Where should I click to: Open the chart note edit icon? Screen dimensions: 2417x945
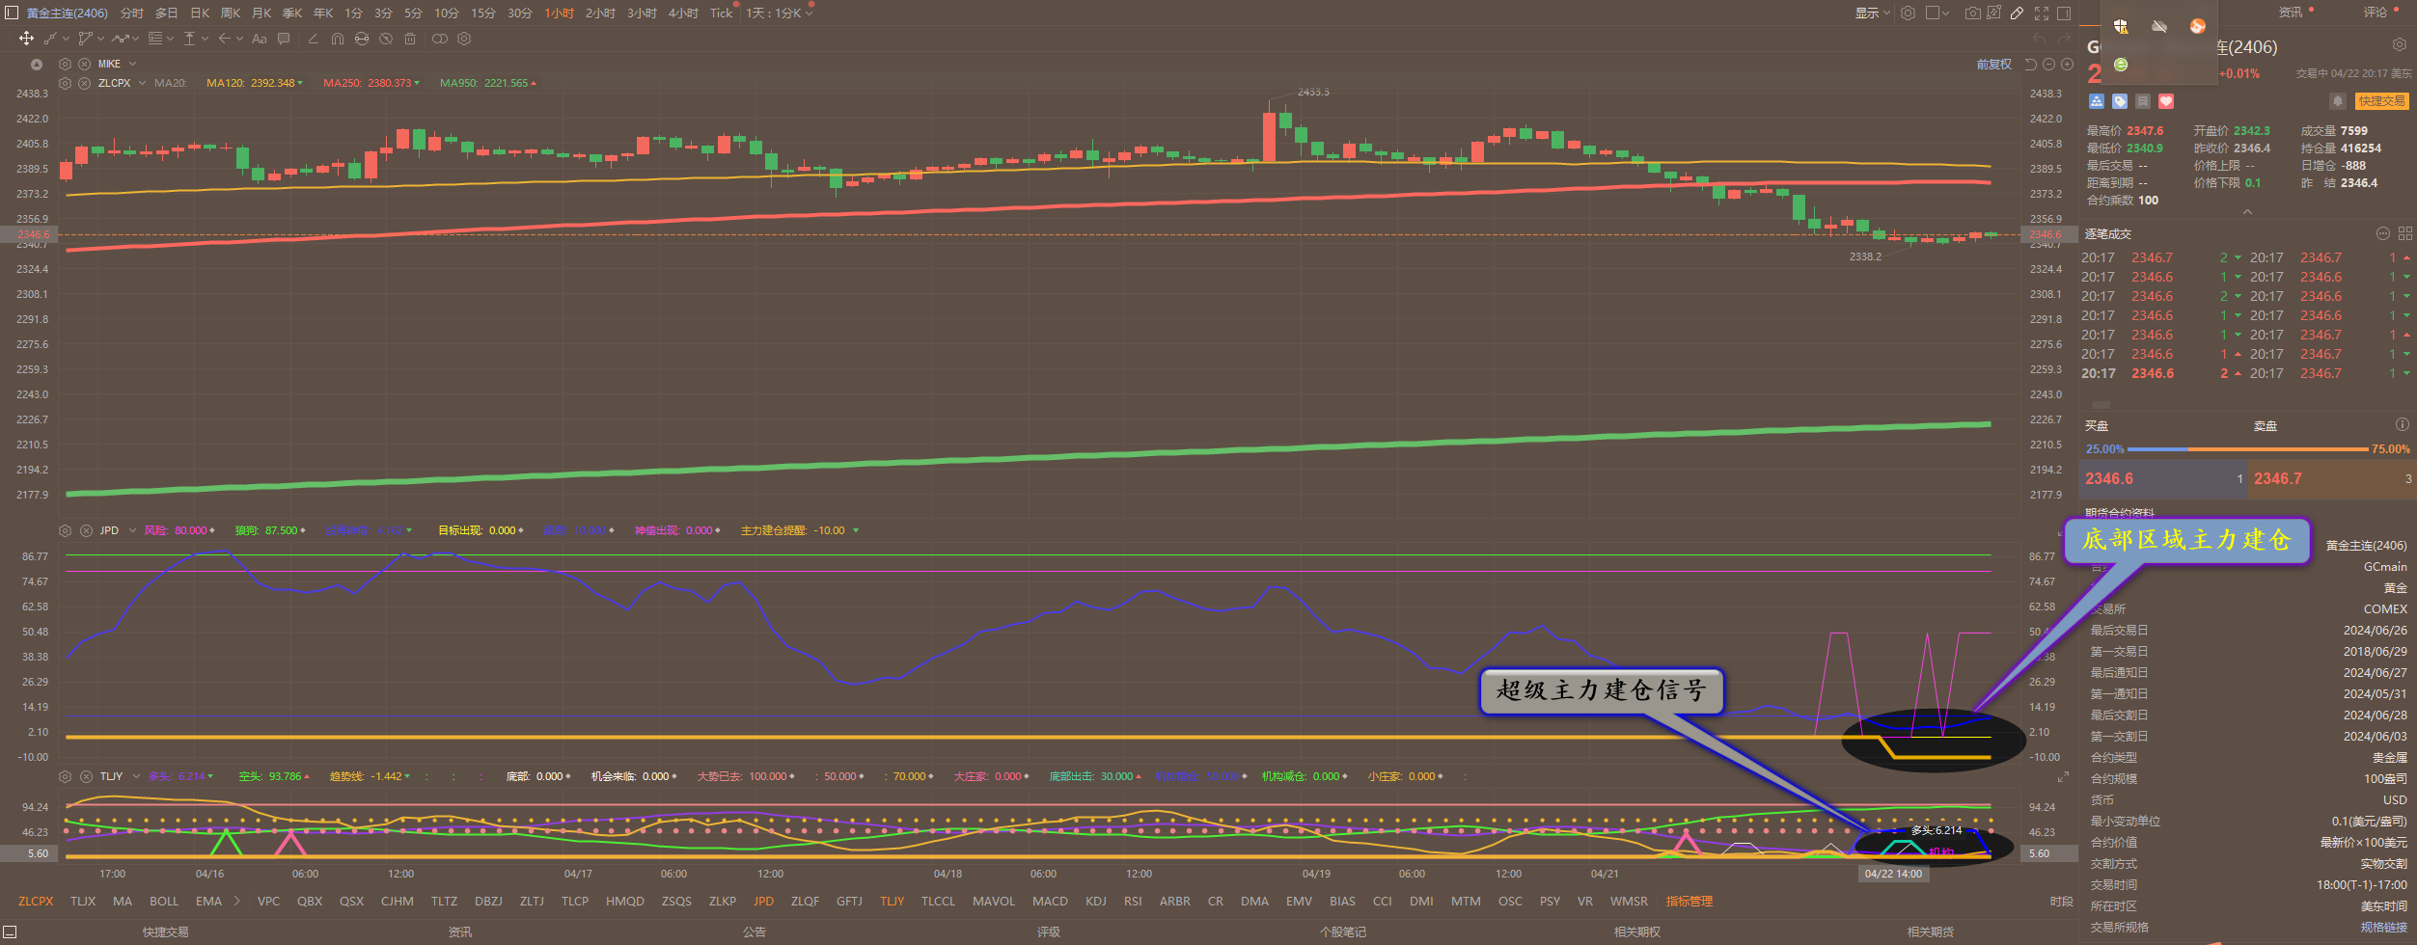pos(1994,13)
